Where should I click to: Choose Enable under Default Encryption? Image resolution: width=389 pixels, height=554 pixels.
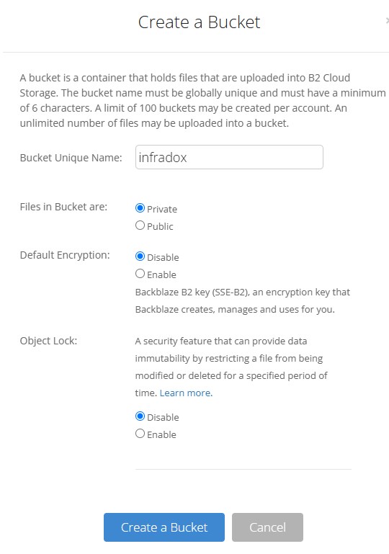[x=140, y=274]
